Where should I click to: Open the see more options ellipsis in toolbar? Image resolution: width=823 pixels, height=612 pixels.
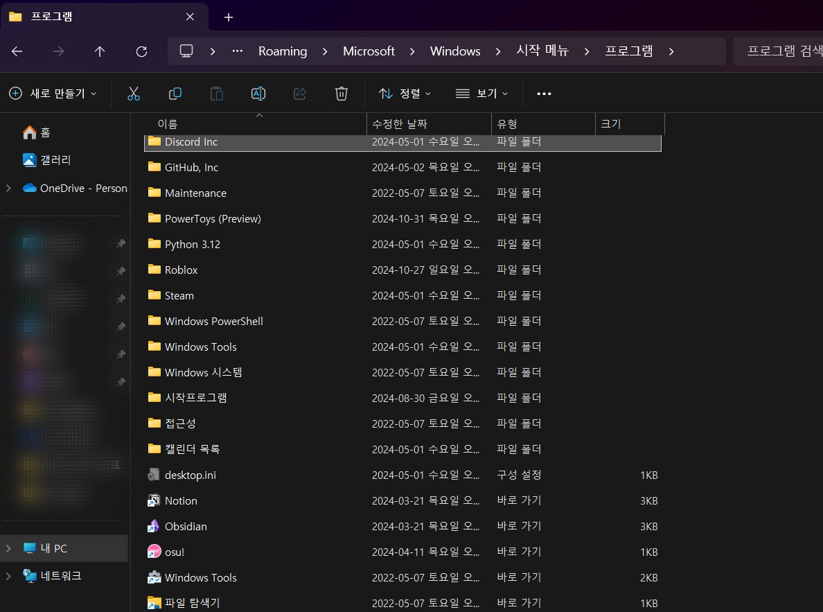[x=544, y=94]
